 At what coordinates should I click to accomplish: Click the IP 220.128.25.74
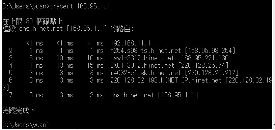click(x=203, y=65)
